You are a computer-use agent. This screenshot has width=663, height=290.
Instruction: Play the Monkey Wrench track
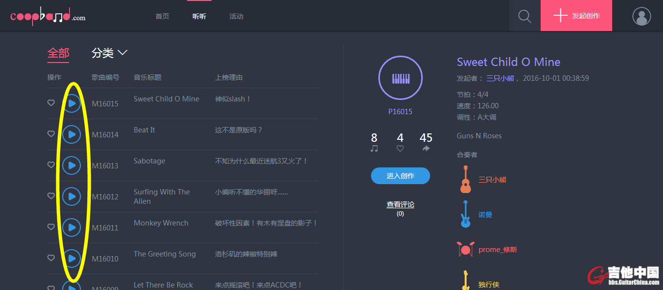pos(72,227)
